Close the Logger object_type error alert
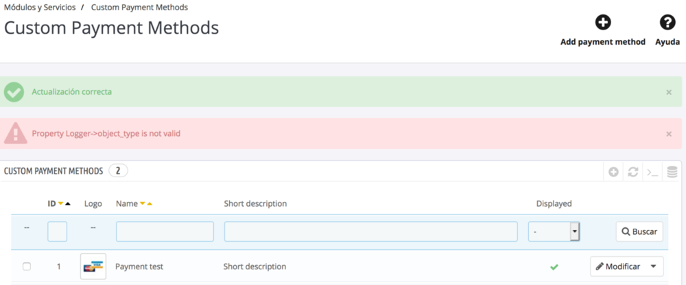Image resolution: width=686 pixels, height=285 pixels. point(669,134)
